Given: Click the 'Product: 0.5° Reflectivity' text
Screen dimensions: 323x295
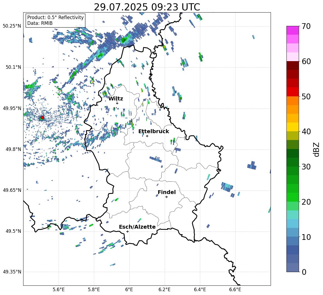Looking at the screenshot, I should click(55, 17).
